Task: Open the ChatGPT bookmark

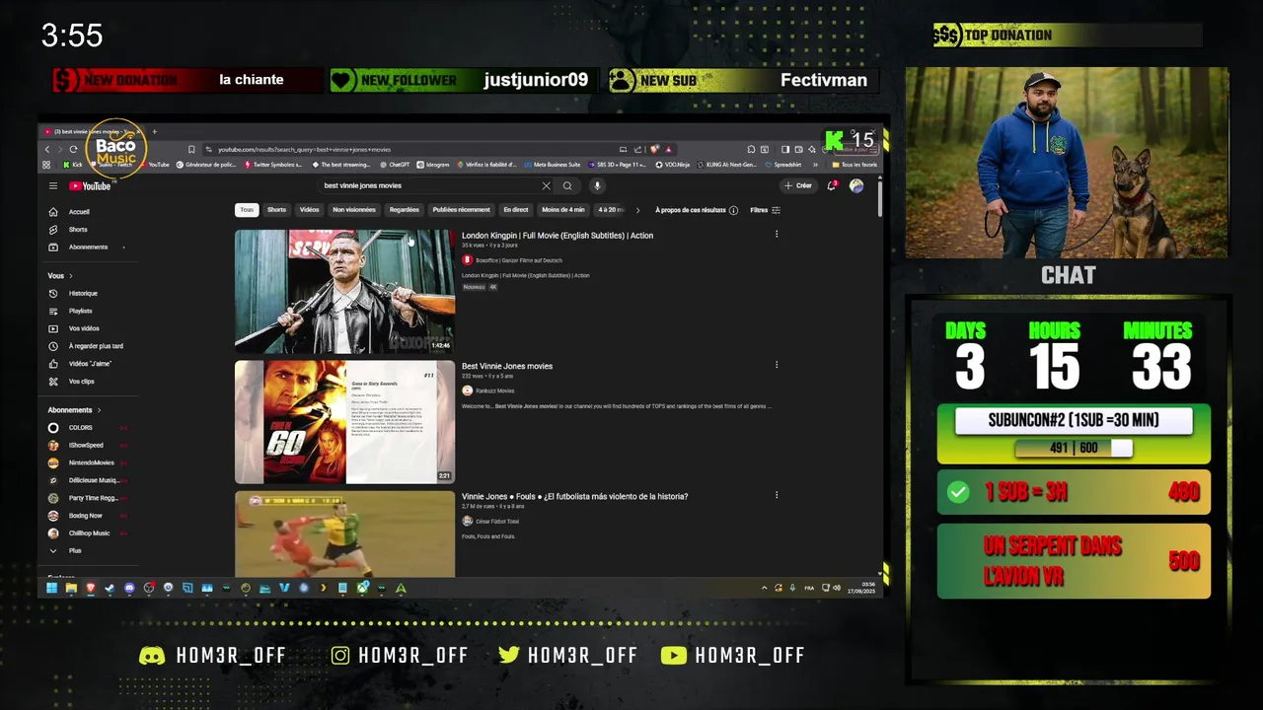Action: (x=394, y=165)
